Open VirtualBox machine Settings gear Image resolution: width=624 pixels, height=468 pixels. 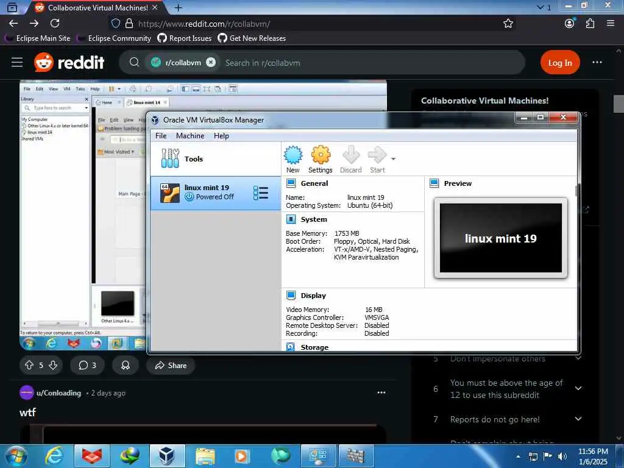321,159
